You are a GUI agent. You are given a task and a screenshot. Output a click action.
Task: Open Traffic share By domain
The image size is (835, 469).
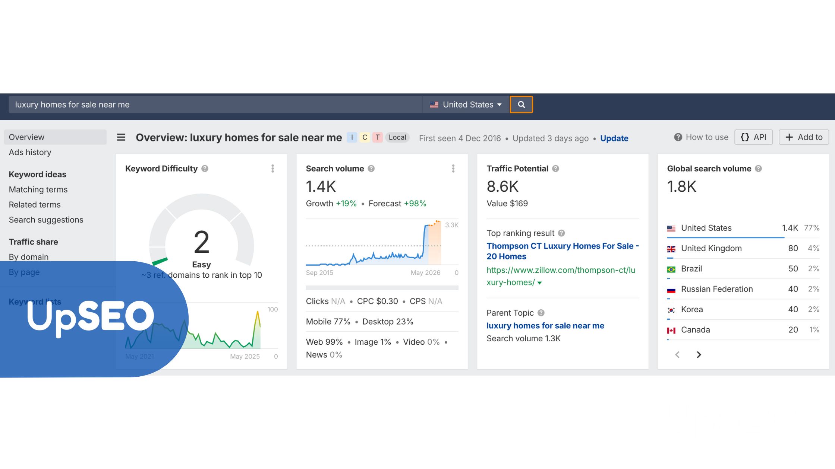29,257
